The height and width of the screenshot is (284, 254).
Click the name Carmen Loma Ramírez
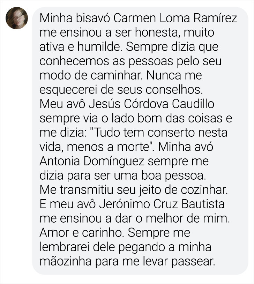[x=175, y=18]
